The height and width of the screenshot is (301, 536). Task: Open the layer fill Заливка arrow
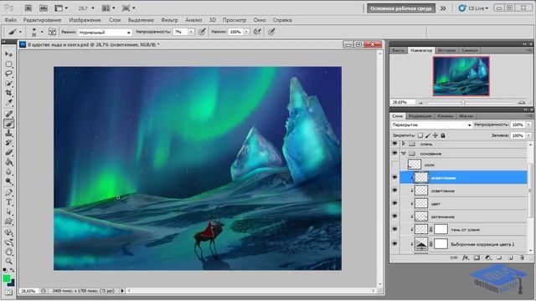pyautogui.click(x=528, y=135)
